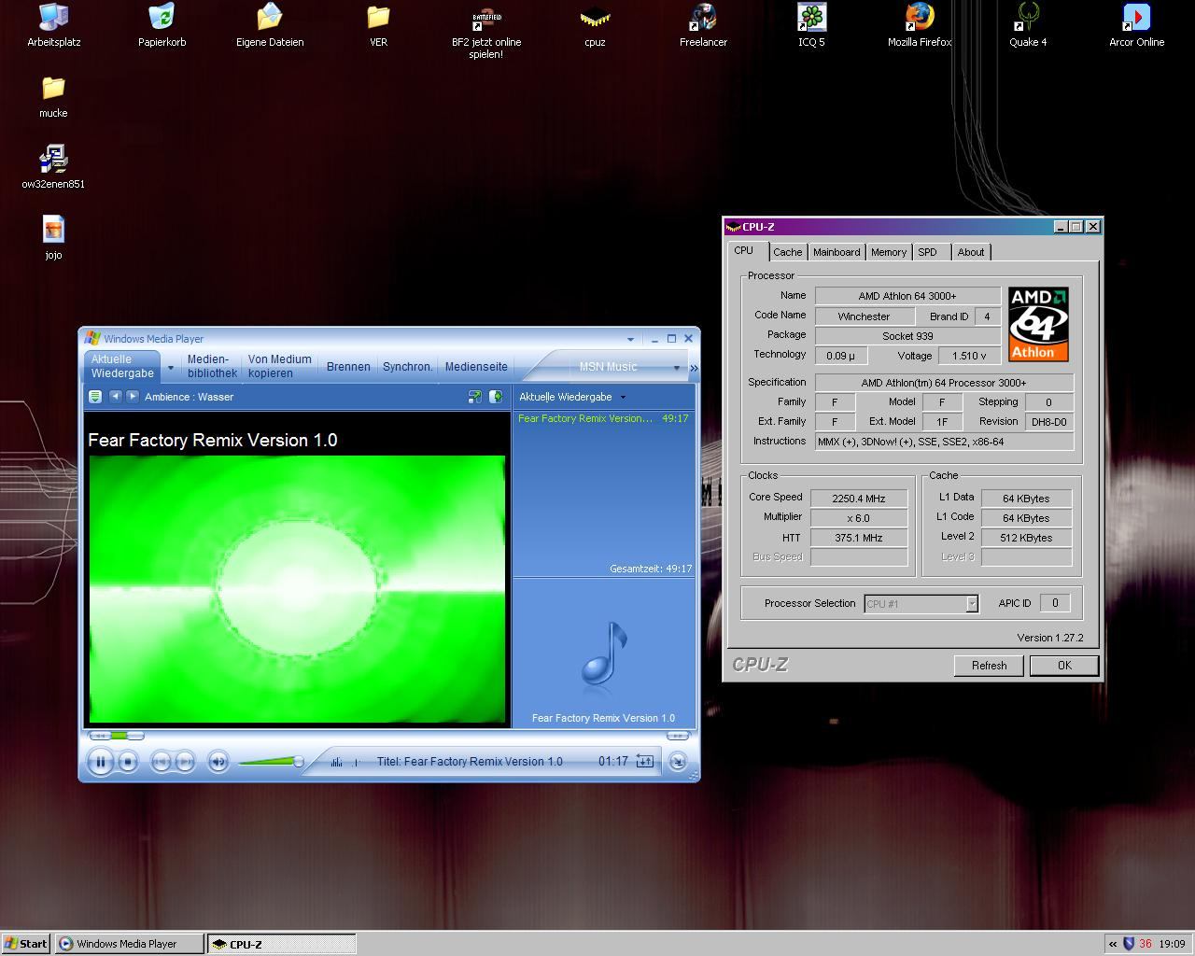Click the shield tray icon
The height and width of the screenshot is (956, 1195).
[x=1128, y=944]
